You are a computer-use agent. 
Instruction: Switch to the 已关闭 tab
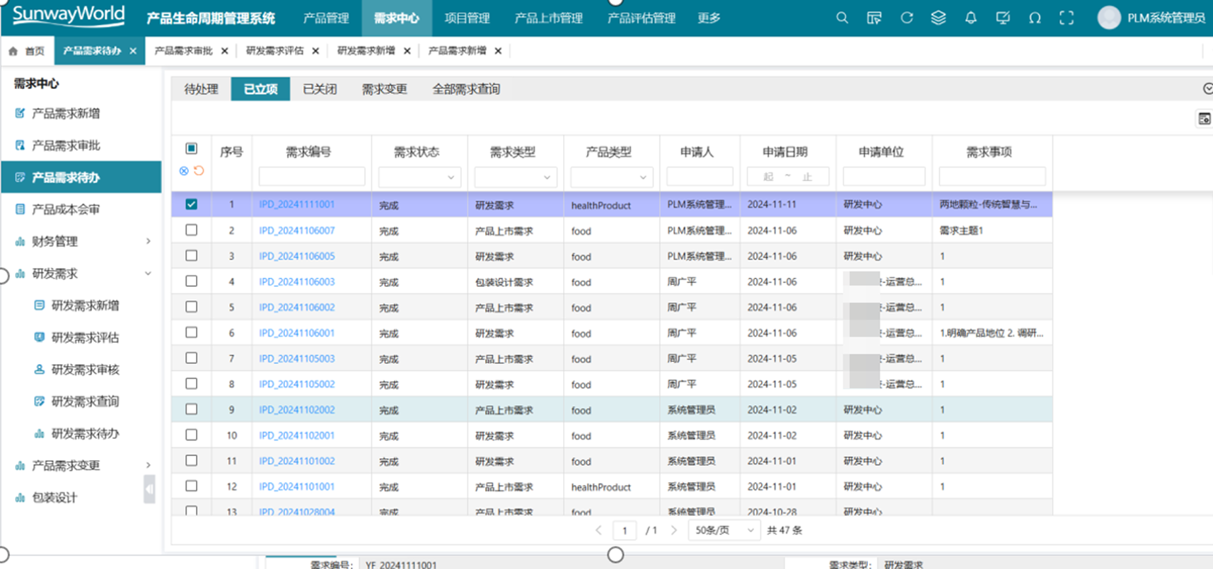point(320,89)
